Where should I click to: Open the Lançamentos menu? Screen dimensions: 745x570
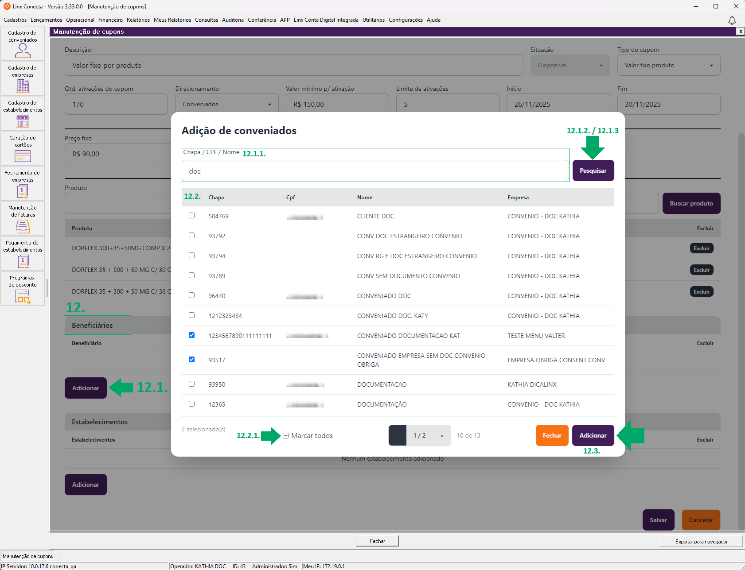[46, 20]
